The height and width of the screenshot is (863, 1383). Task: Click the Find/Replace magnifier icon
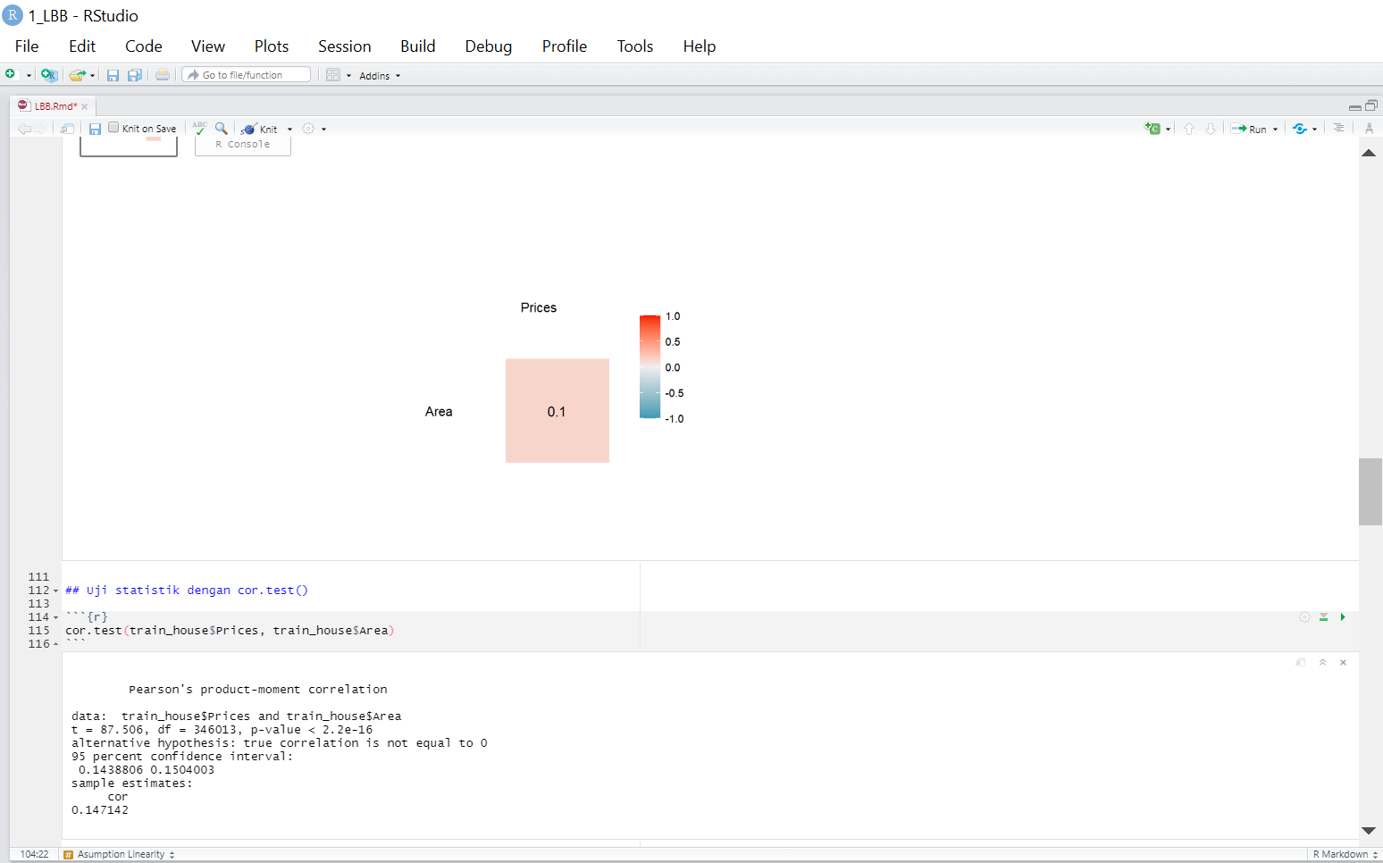click(x=222, y=128)
